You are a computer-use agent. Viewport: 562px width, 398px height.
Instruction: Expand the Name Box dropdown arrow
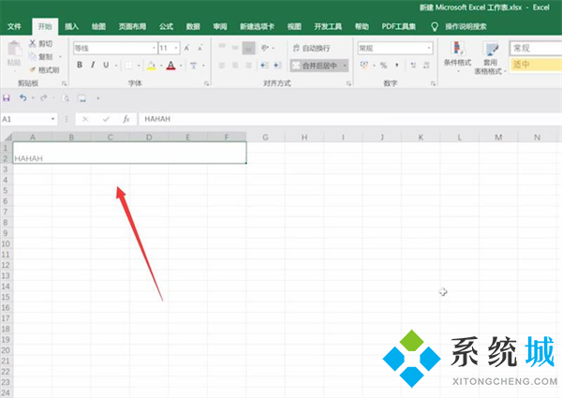52,119
